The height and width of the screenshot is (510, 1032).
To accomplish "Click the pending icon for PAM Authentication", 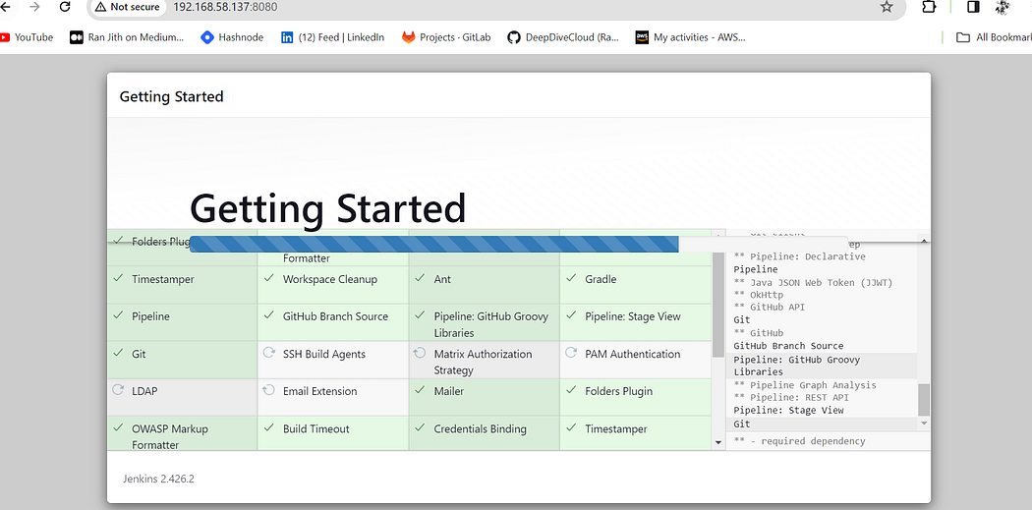I will (x=571, y=353).
